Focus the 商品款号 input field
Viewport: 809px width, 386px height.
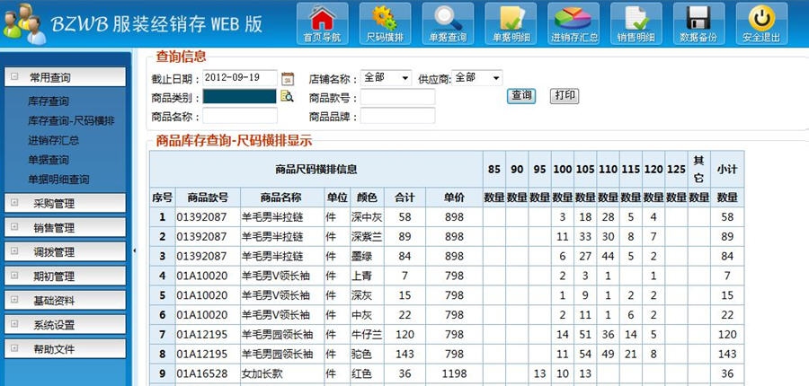(398, 97)
